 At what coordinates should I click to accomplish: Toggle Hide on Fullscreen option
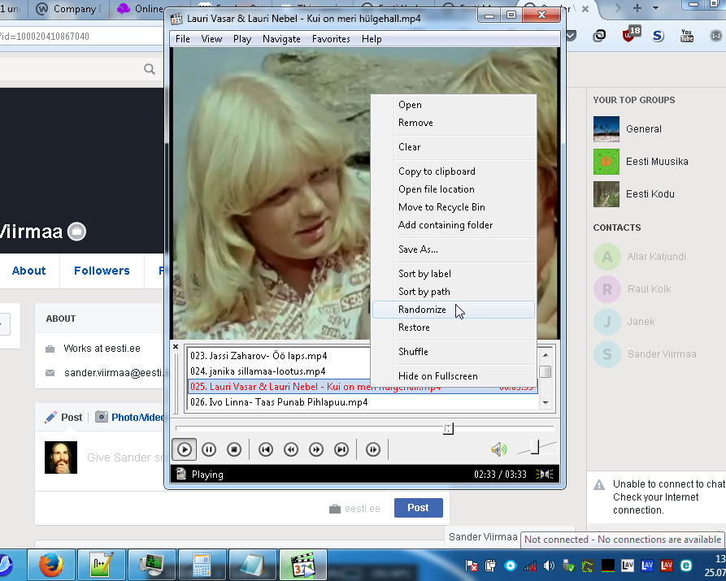point(437,376)
